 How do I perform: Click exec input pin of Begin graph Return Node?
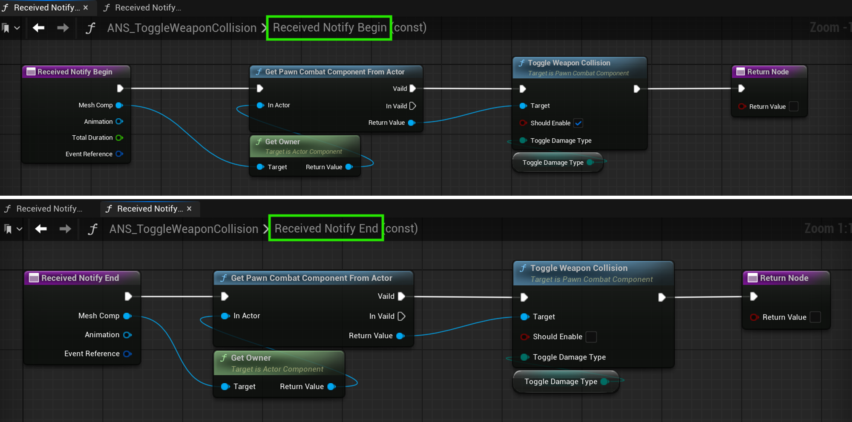click(741, 88)
